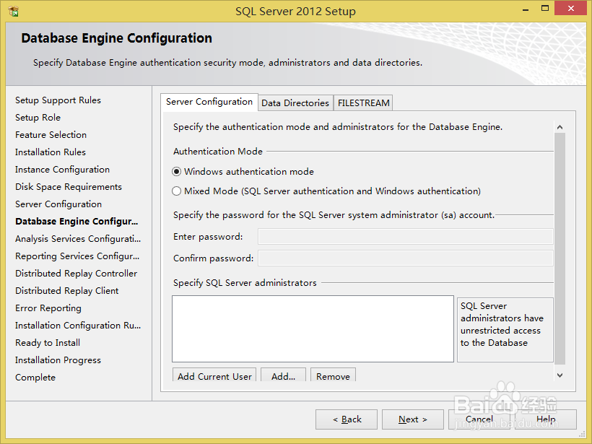Open the setup Help

(x=547, y=419)
